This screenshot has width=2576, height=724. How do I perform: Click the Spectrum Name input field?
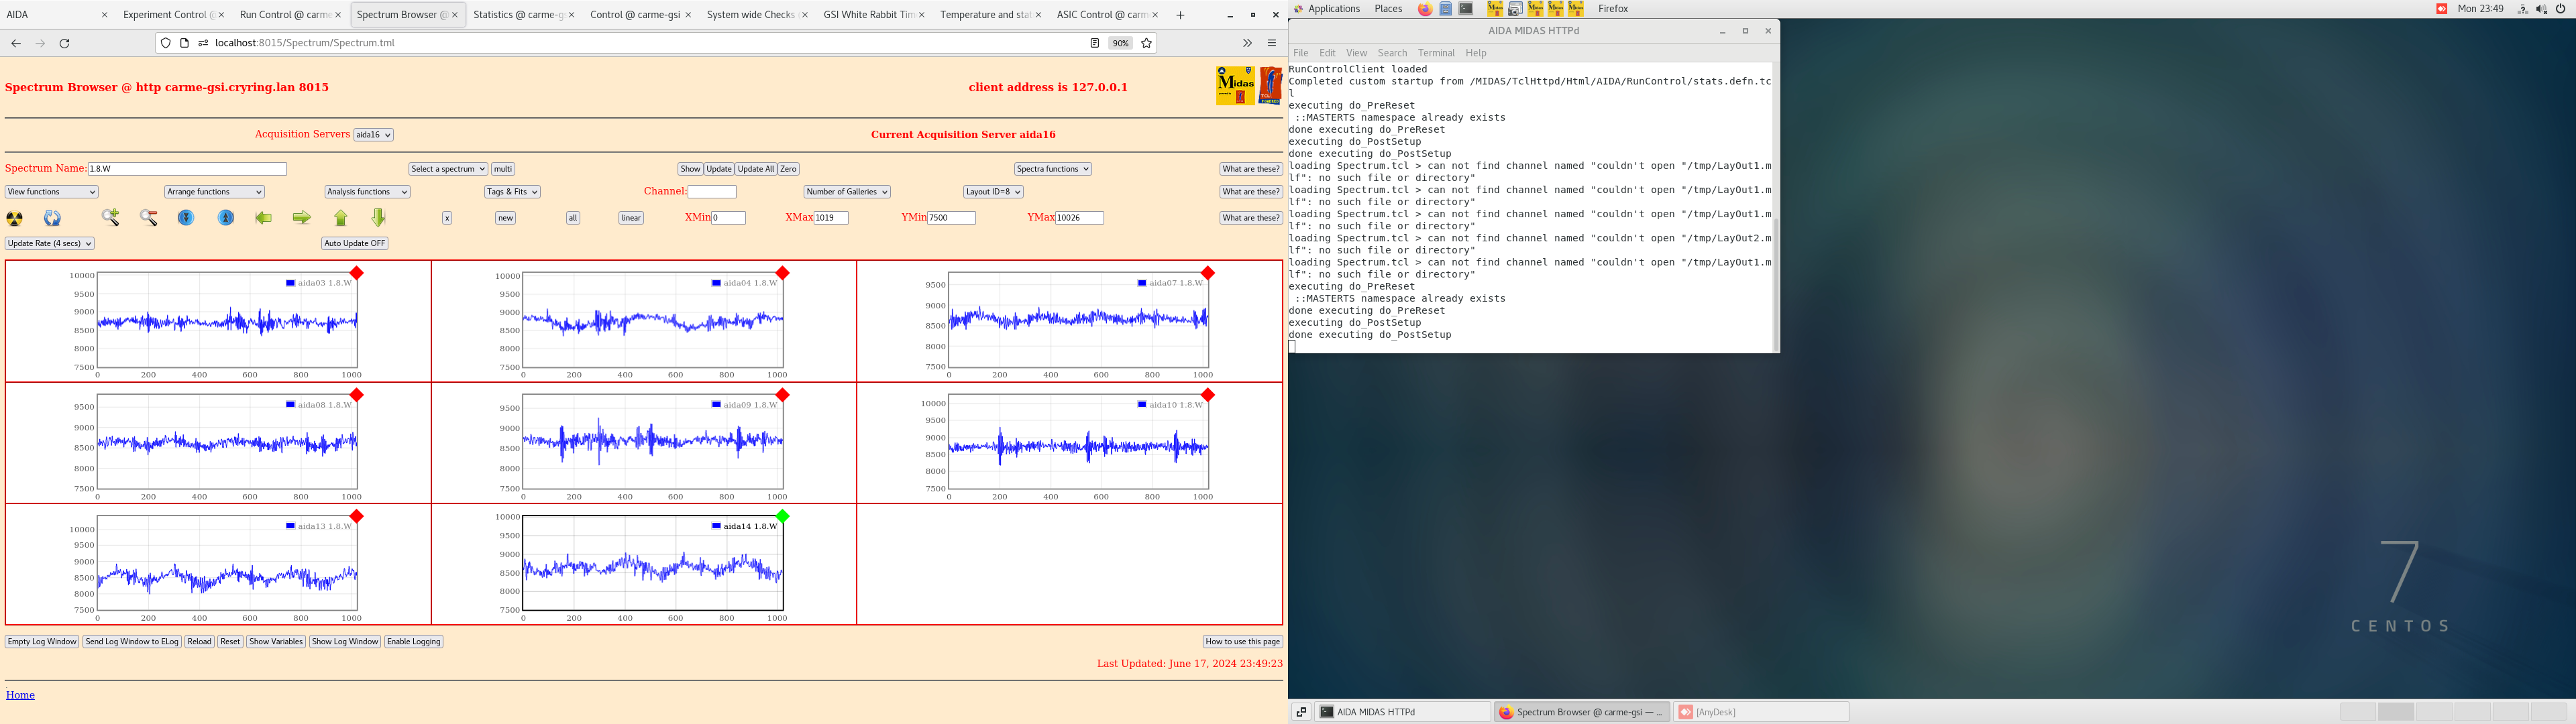(187, 169)
